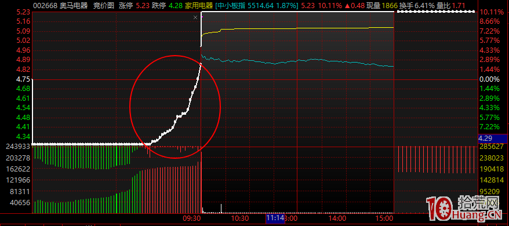509x226 pixels.
Task: Click volume label 40656
Action: tap(20, 202)
